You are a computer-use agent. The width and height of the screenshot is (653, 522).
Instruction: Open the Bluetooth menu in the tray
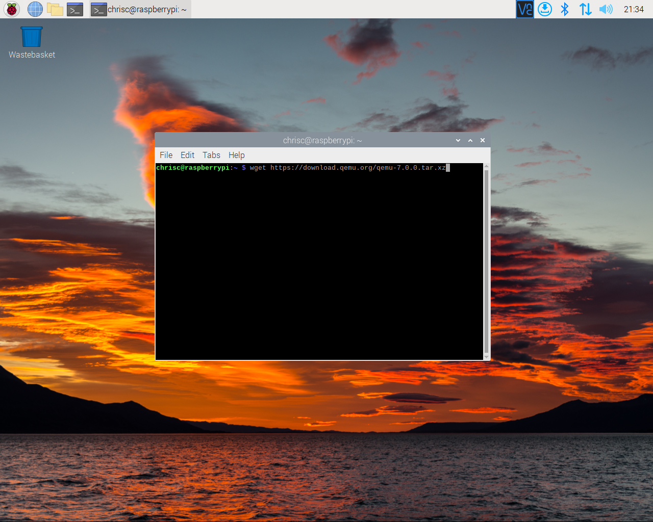pos(565,9)
